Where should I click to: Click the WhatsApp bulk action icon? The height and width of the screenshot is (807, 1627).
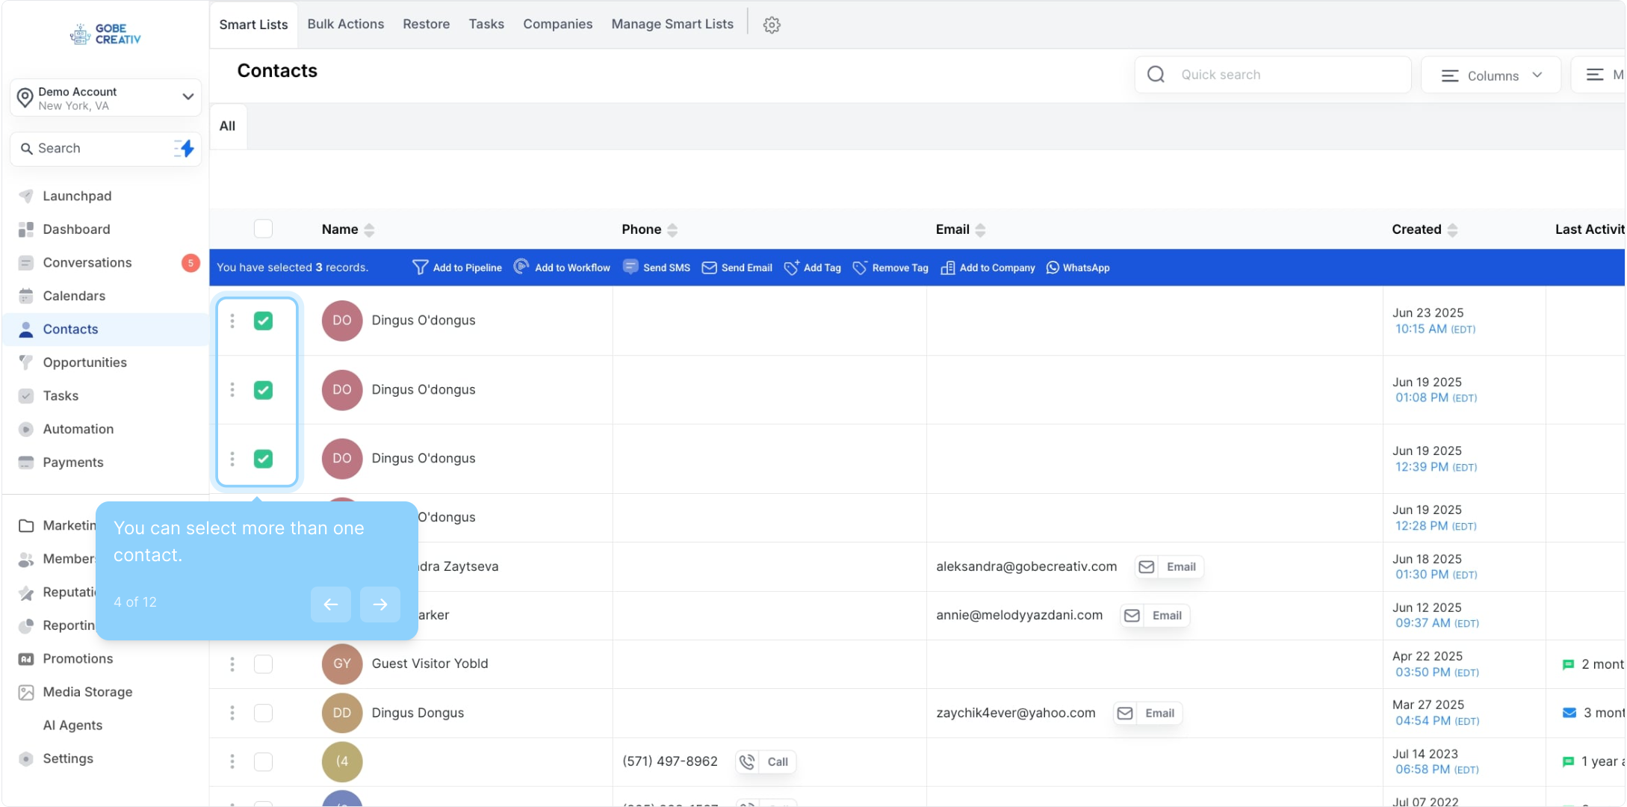tap(1053, 268)
